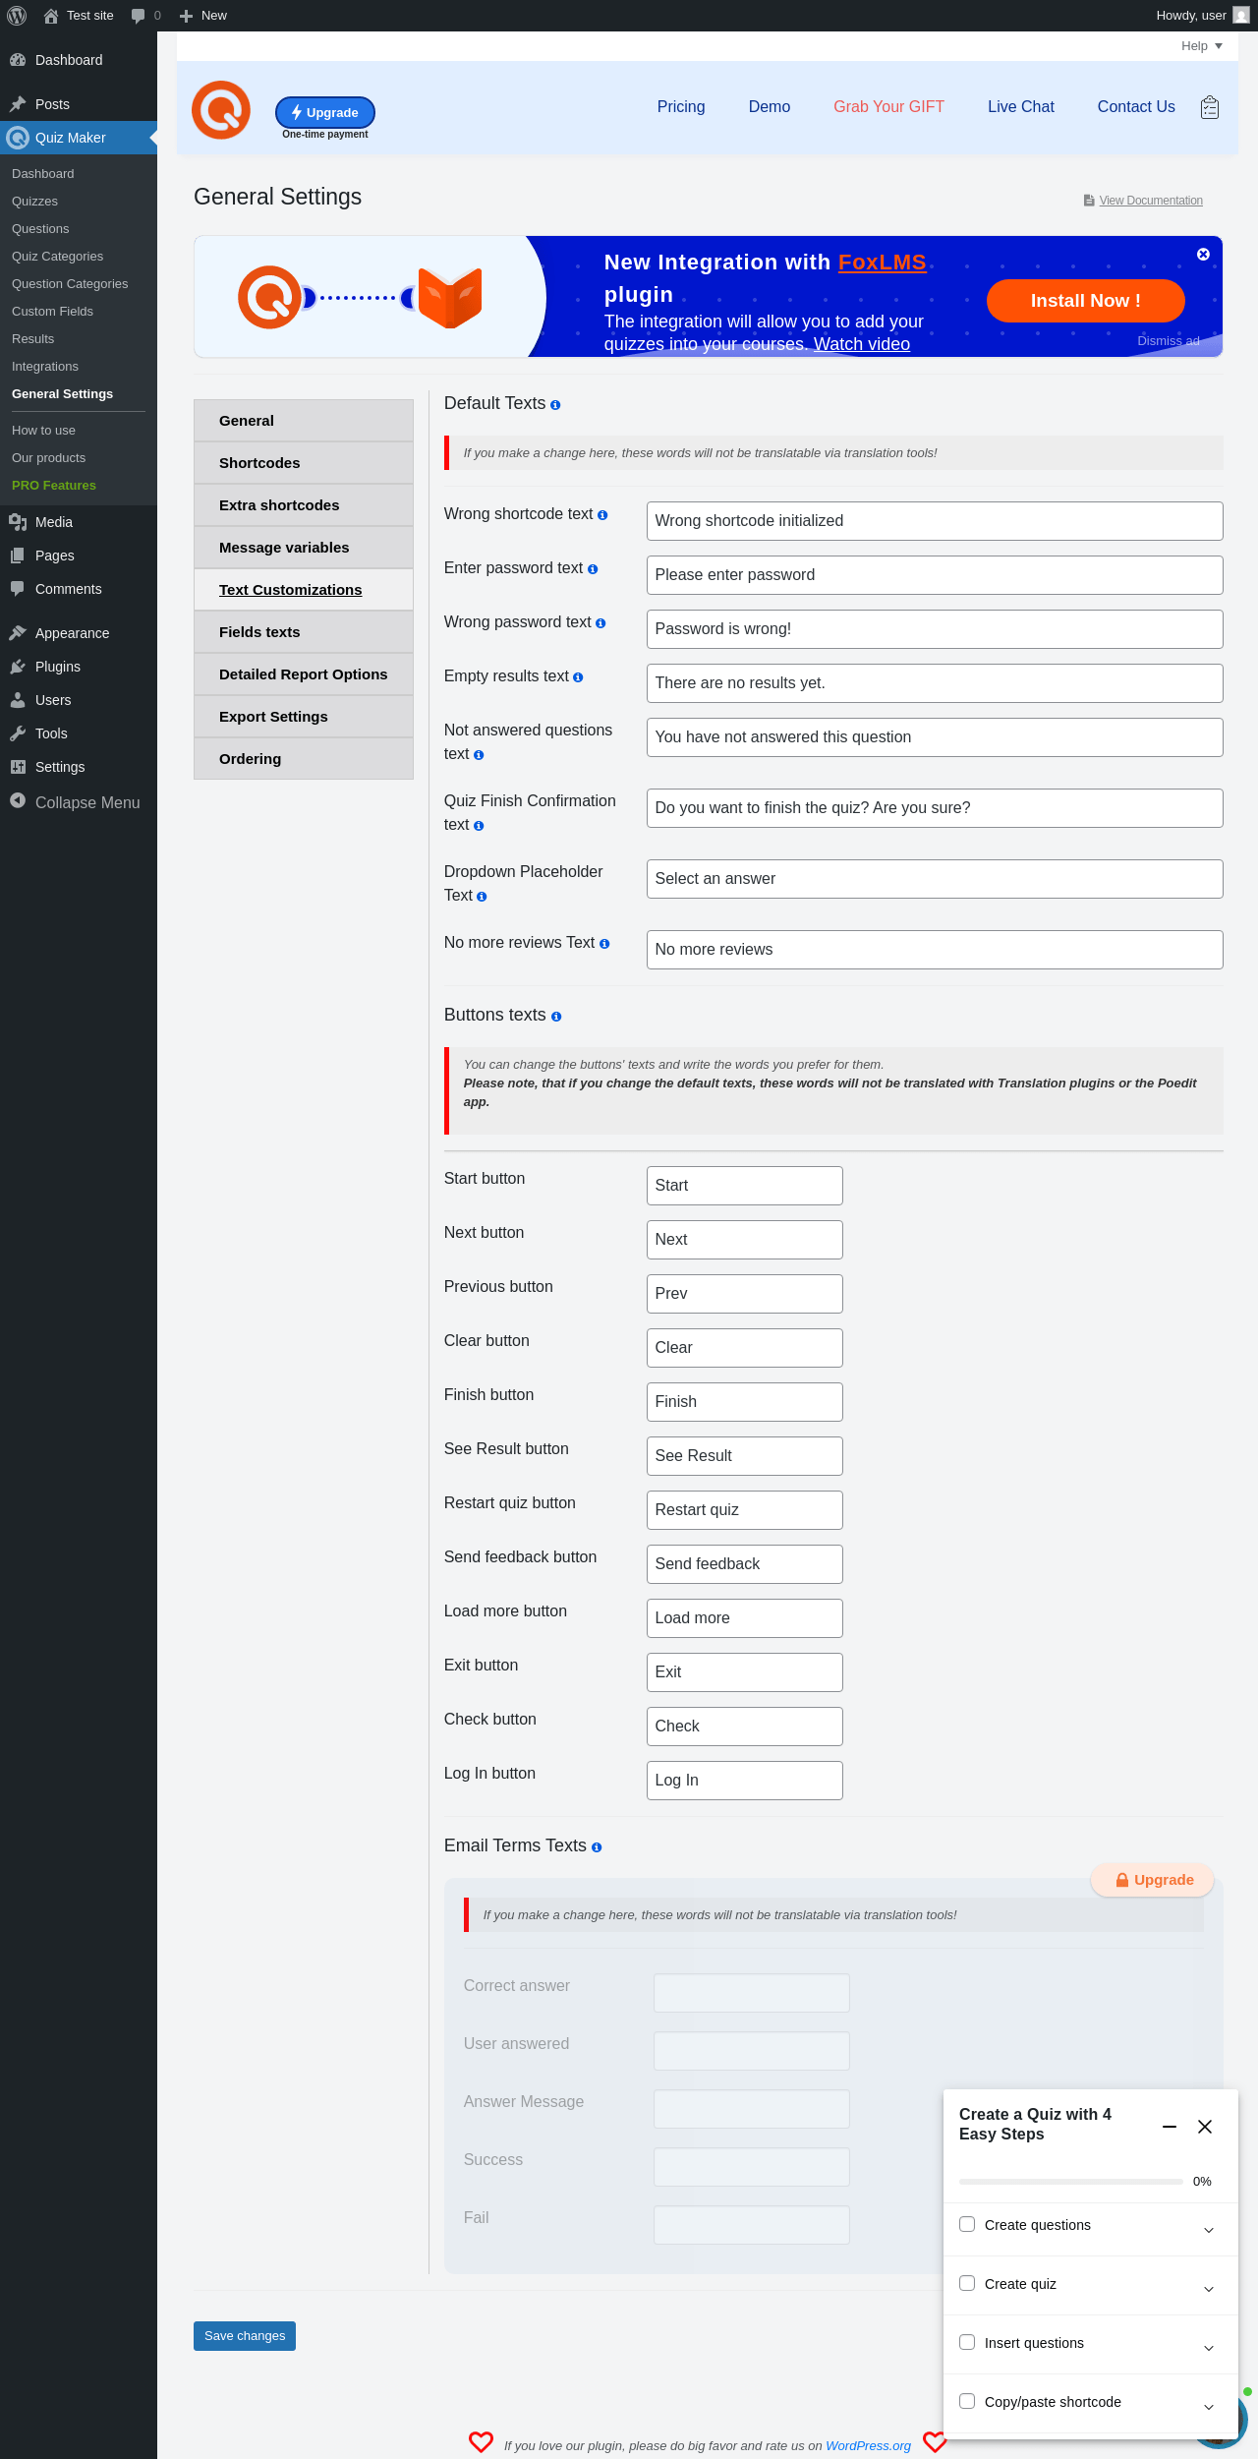The height and width of the screenshot is (2459, 1258).
Task: Click the WordPress logo in admin bar
Action: click(17, 16)
